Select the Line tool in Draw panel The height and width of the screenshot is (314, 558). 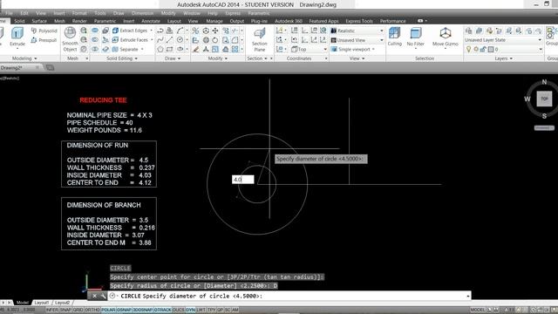pos(170,40)
